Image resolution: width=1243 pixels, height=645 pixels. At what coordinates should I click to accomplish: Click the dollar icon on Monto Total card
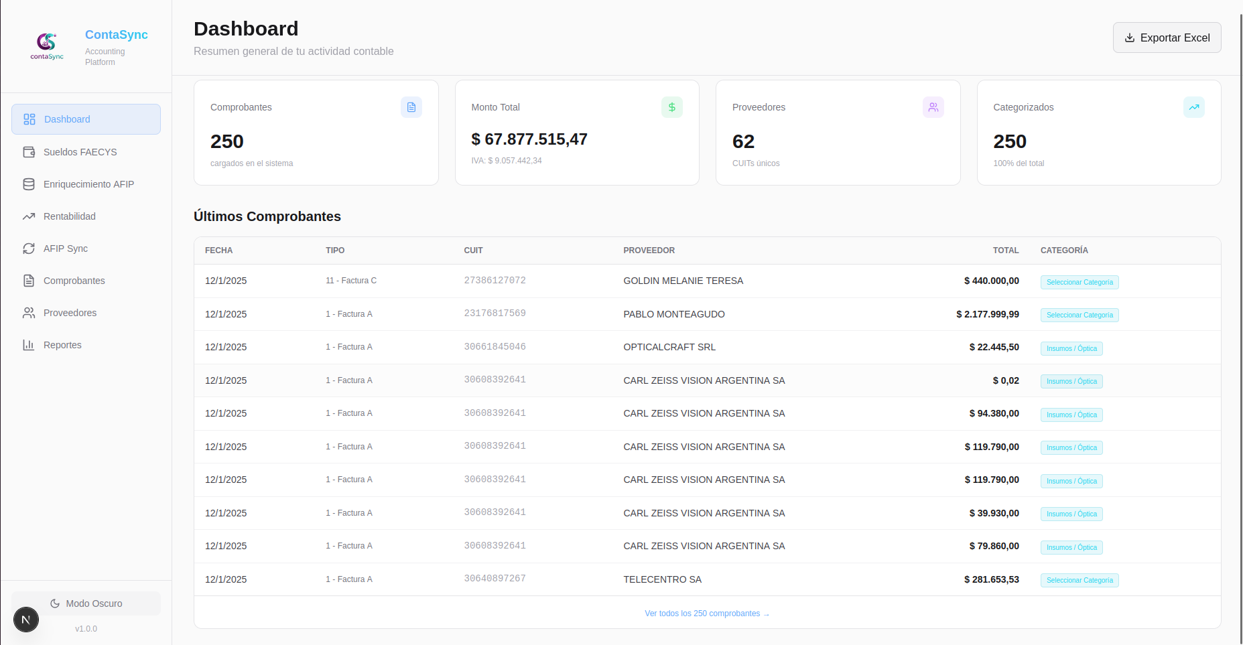pos(671,106)
